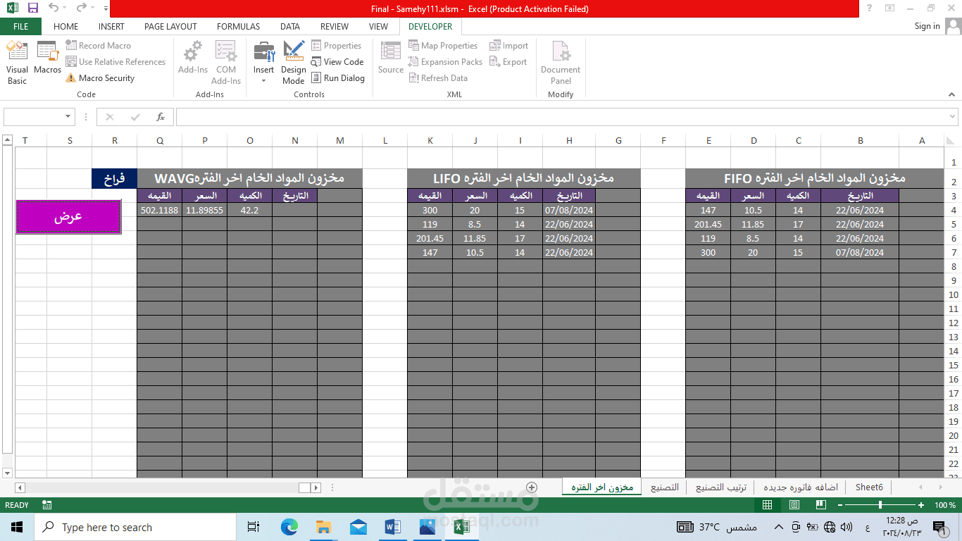Switch to the DATA tab
This screenshot has height=541, width=962.
290,26
